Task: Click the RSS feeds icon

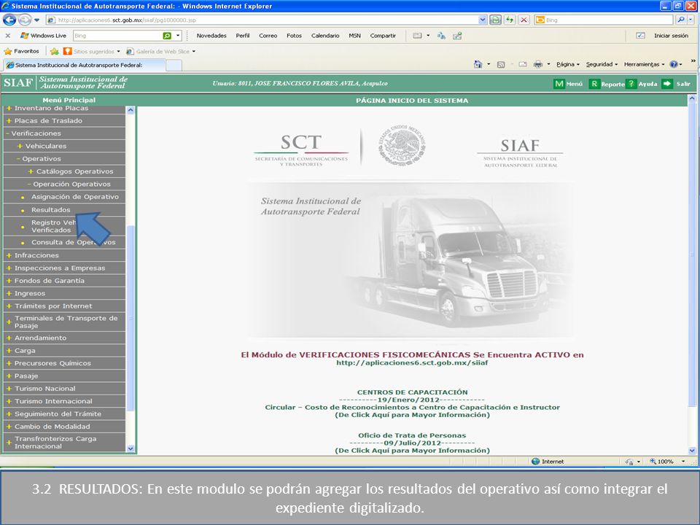Action: [501, 64]
